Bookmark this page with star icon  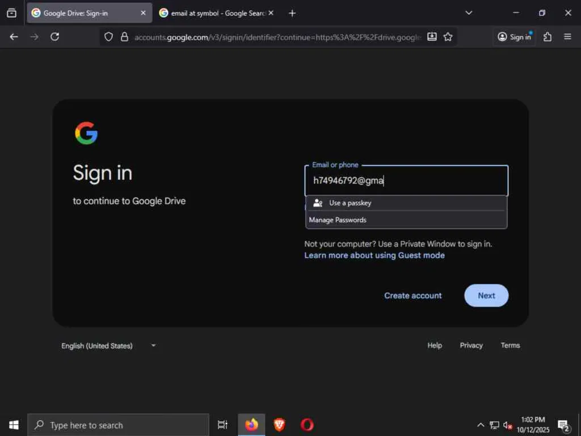(448, 37)
